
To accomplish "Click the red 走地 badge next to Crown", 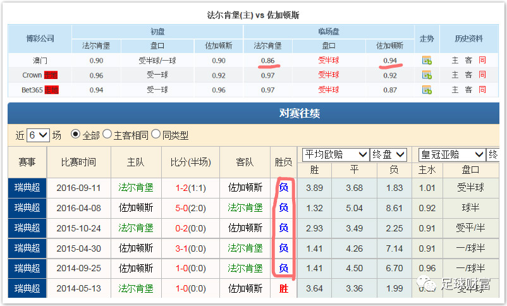I will pyautogui.click(x=51, y=75).
